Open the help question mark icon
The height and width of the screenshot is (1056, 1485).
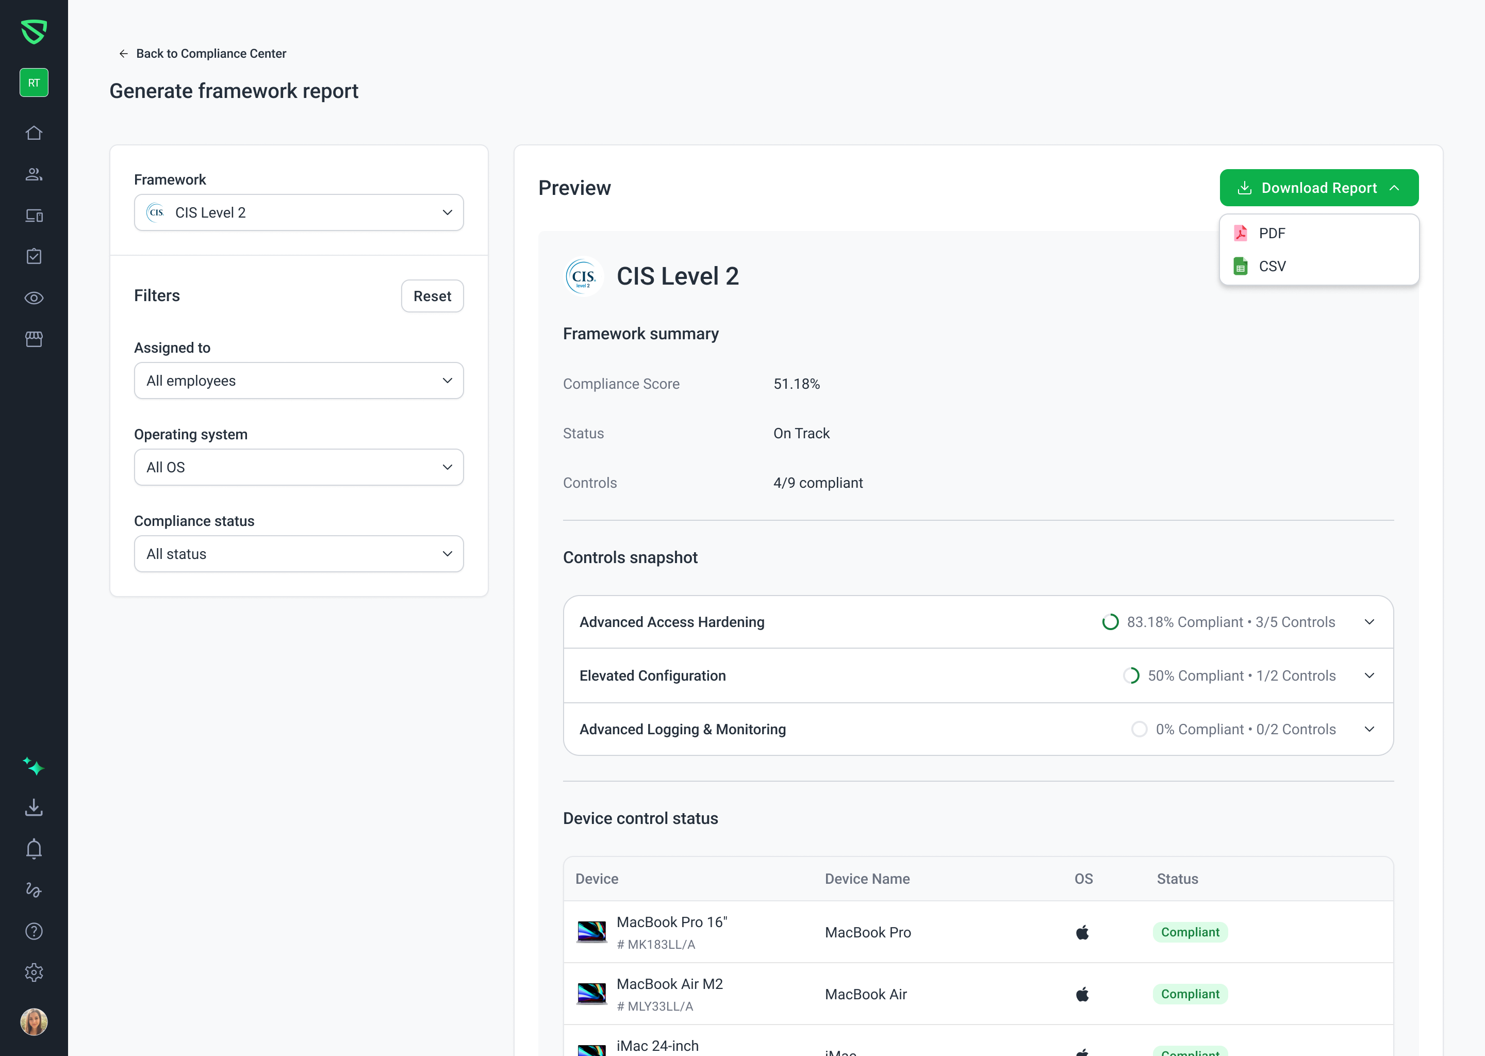point(34,931)
